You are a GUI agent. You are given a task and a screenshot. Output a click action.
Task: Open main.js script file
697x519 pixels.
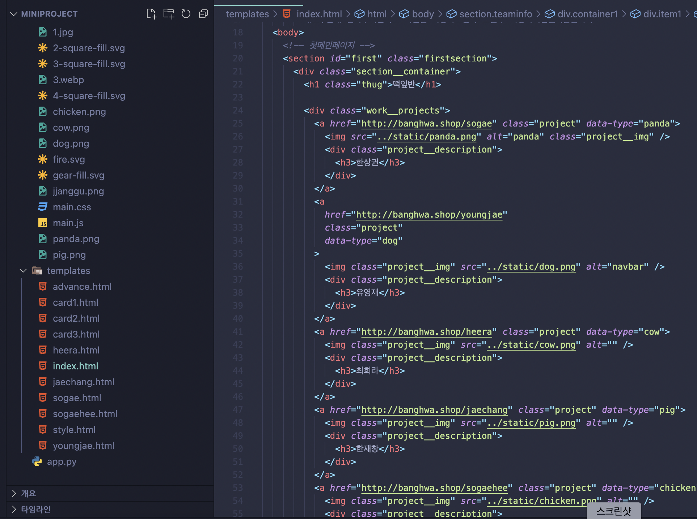click(68, 223)
